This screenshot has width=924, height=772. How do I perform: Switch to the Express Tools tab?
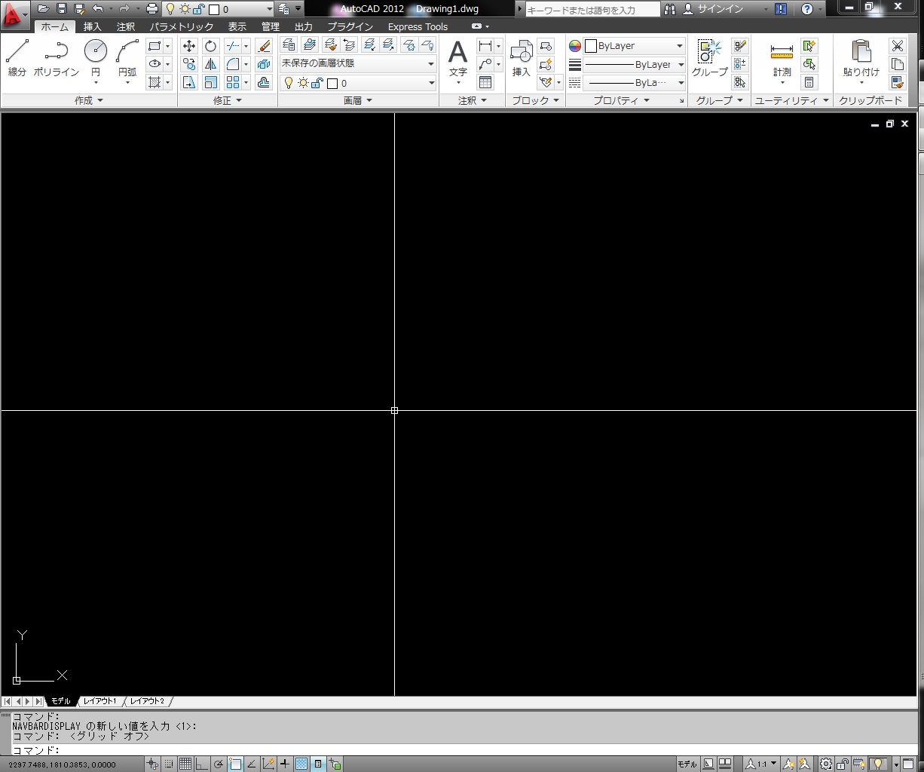418,26
